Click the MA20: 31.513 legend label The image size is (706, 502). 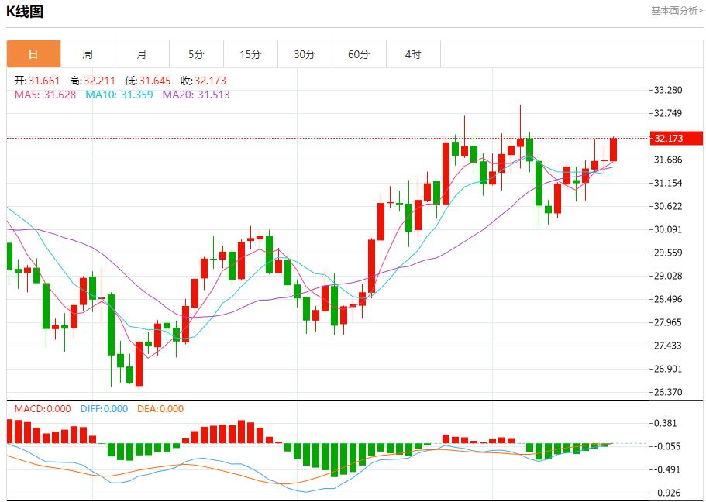[196, 95]
